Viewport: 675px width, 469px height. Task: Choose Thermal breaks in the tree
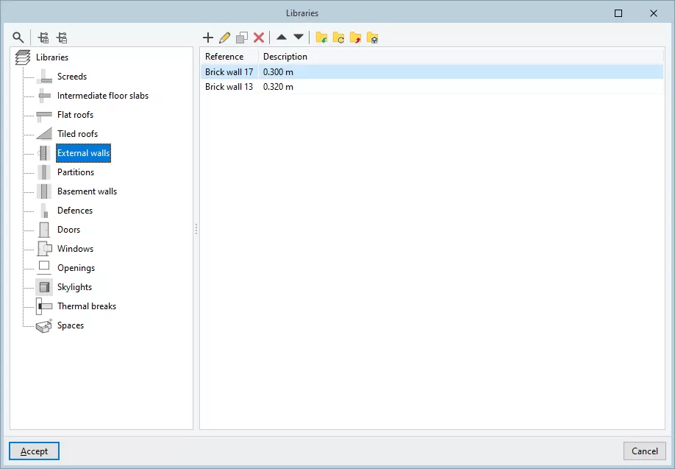tap(87, 306)
